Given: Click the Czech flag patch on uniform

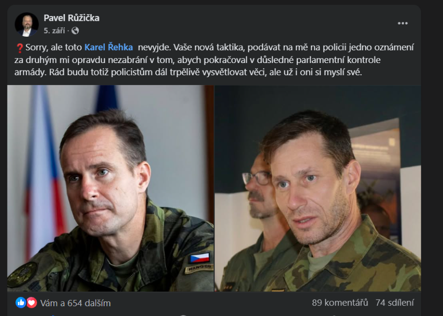Looking at the screenshot, I should tap(199, 258).
